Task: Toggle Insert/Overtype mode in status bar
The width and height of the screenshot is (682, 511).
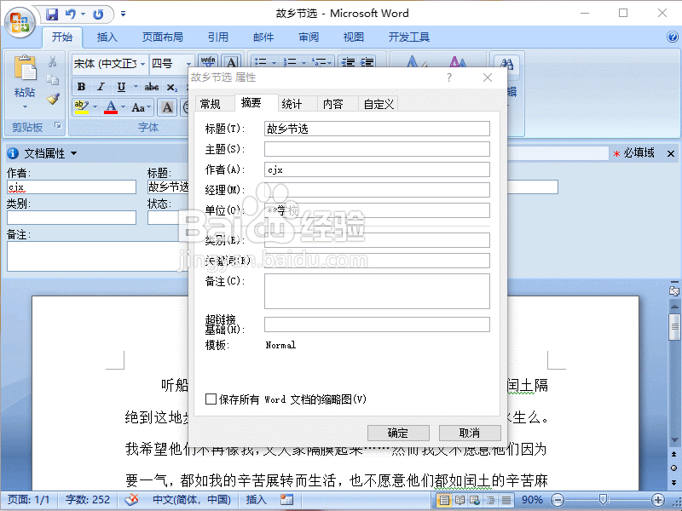Action: coord(257,500)
